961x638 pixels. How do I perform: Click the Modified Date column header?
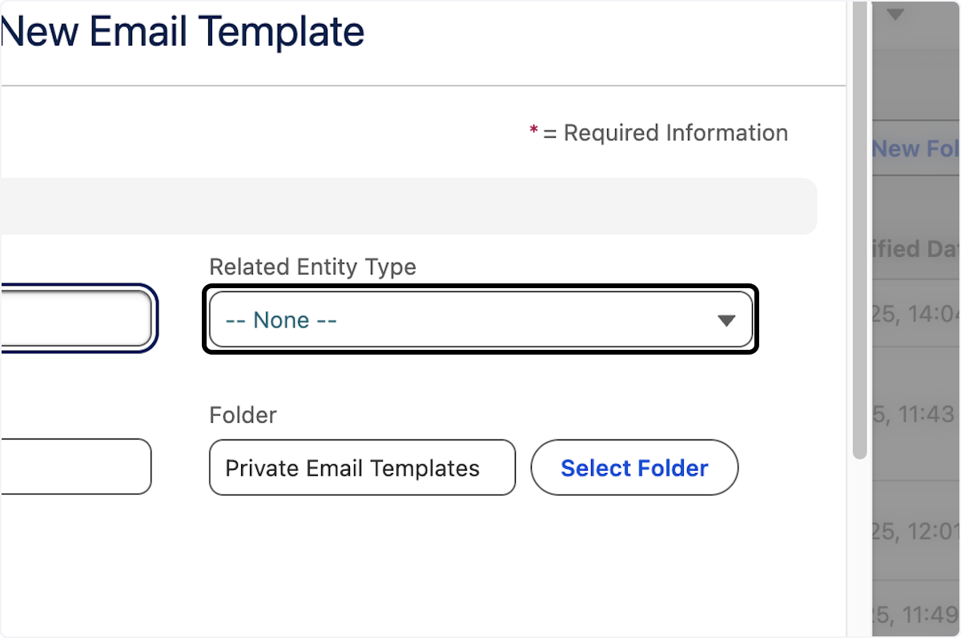point(917,249)
